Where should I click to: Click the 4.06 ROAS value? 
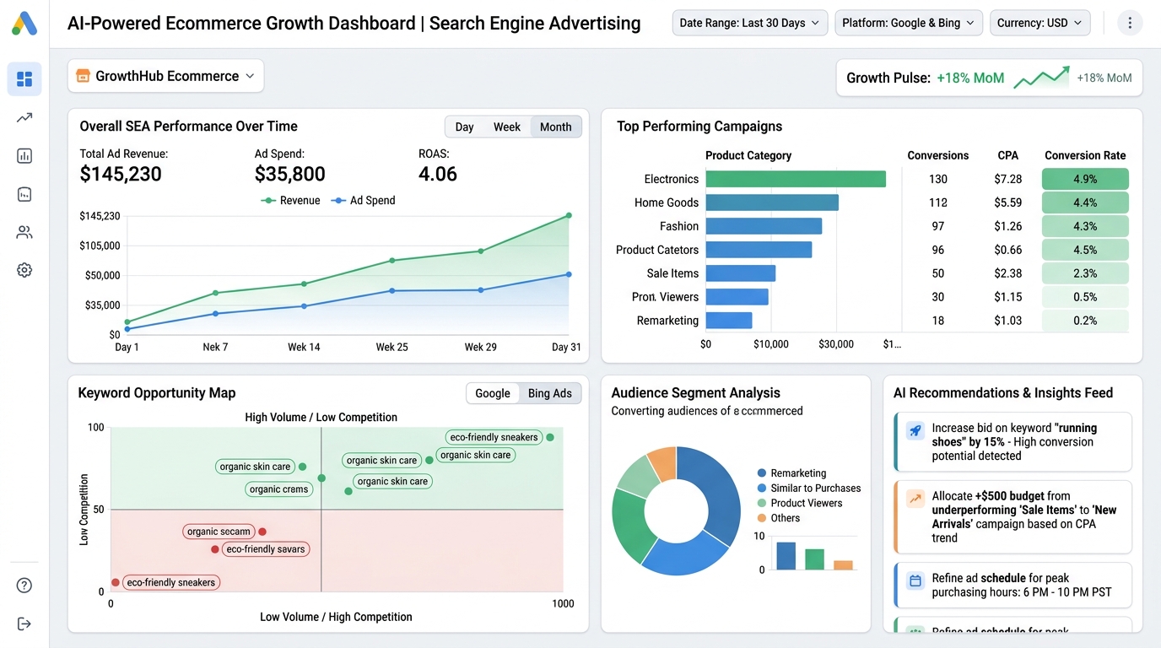point(438,175)
